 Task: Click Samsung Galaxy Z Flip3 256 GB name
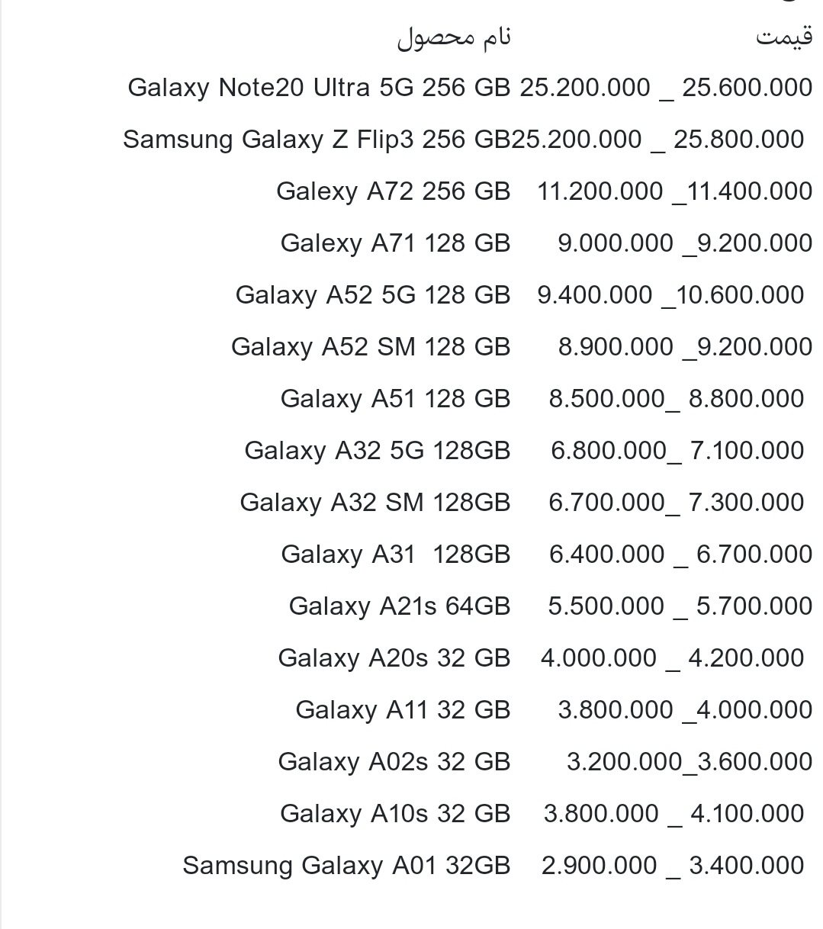(316, 140)
